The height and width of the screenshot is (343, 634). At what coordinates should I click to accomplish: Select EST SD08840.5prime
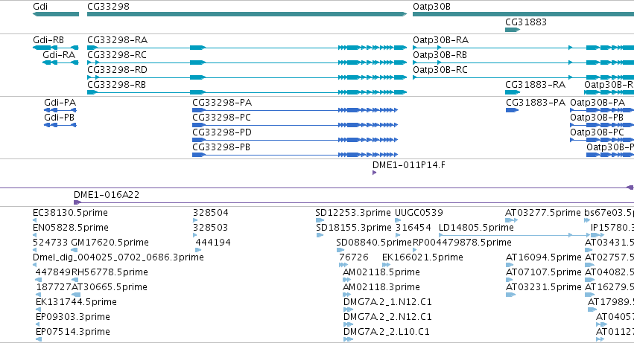374,243
